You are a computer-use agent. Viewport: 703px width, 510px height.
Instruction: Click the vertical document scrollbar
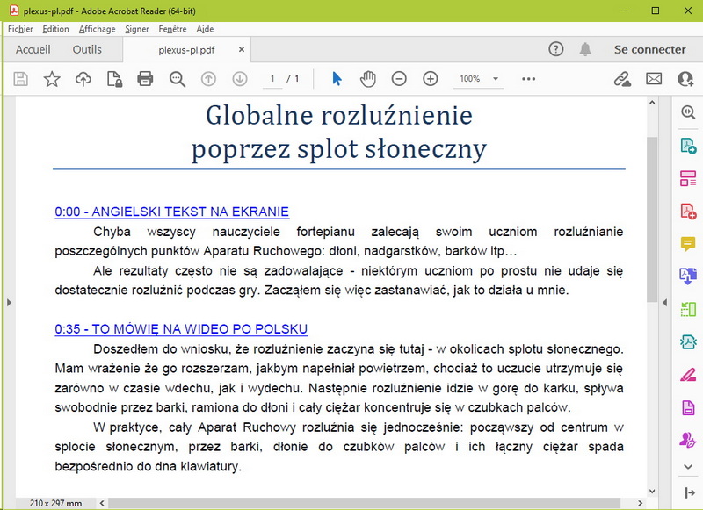(x=652, y=219)
